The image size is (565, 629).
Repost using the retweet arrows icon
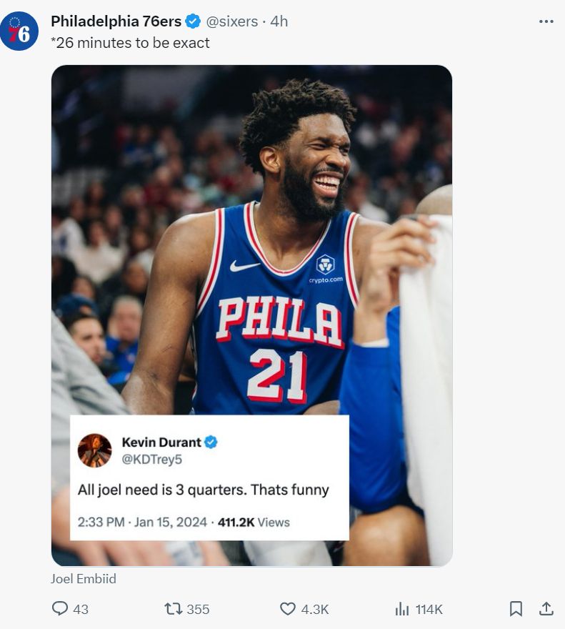(172, 609)
